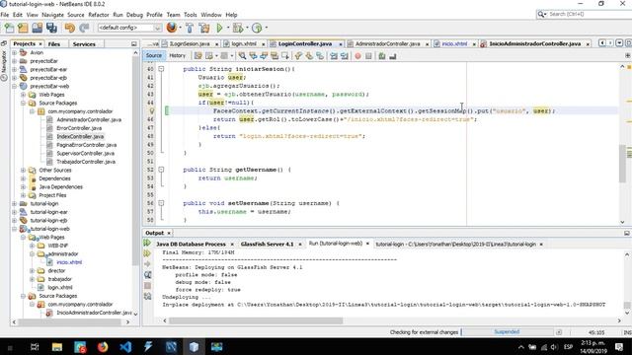Close the Output window
This screenshot has width=632, height=355.
(169, 233)
